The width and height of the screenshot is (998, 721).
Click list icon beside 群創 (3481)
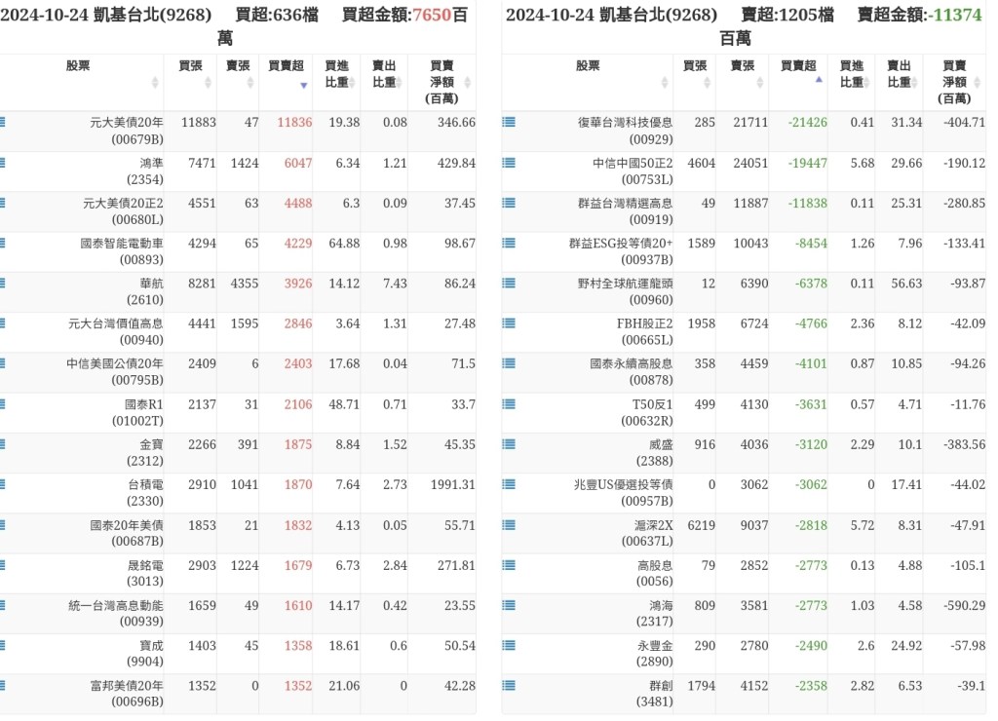coord(509,686)
